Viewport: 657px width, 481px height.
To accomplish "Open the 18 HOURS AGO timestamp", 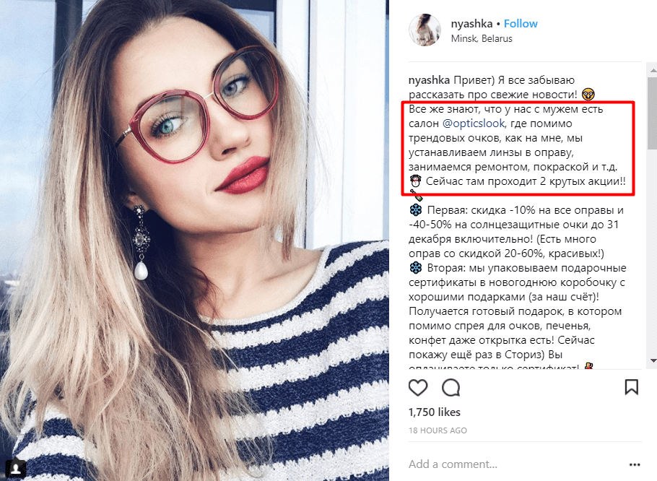I will 438,430.
